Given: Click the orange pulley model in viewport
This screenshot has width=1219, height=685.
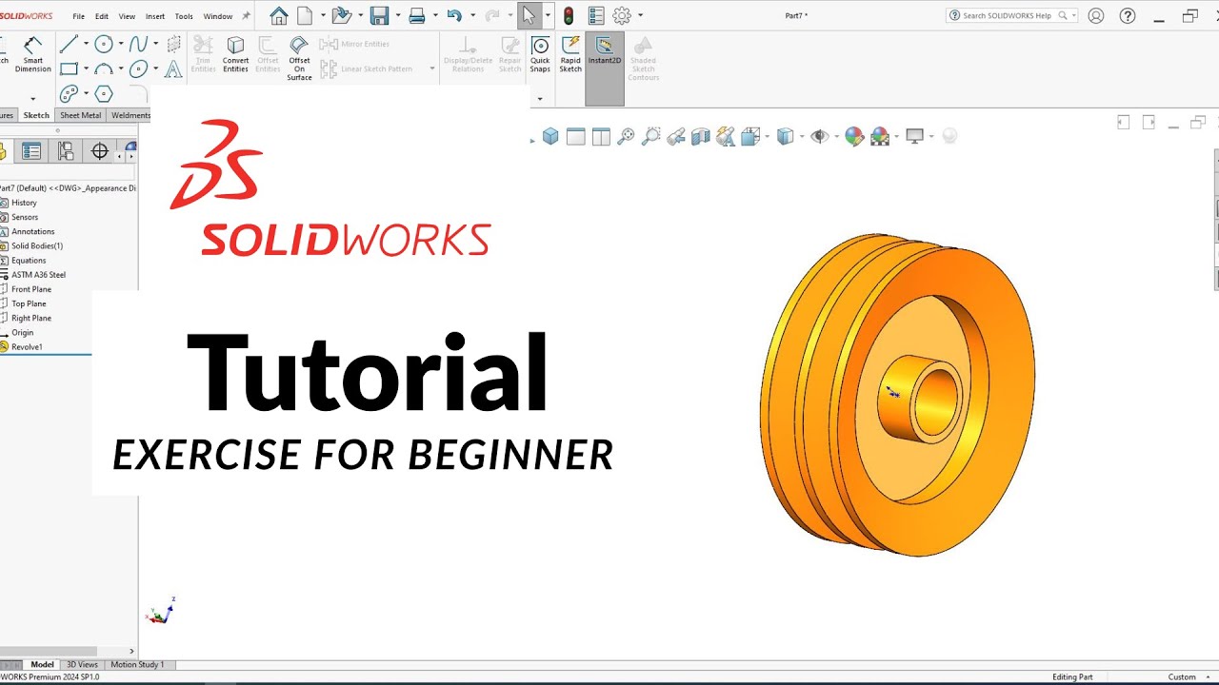Looking at the screenshot, I should point(897,395).
